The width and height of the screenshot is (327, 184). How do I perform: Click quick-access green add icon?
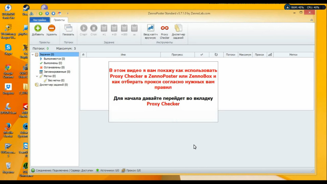click(41, 13)
